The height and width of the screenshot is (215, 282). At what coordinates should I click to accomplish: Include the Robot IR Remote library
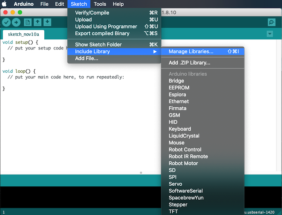pyautogui.click(x=203, y=156)
